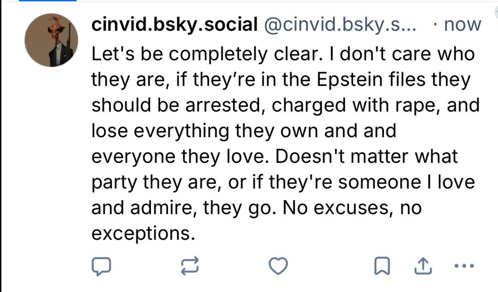Open the reply composer for this post
Screen dimensions: 498x292
tap(101, 266)
